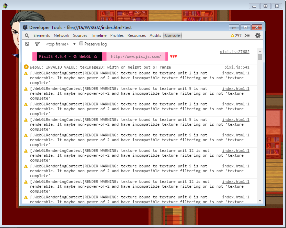The height and width of the screenshot is (228, 286).
Task: Open index.html:1 link for first texture unit 2 warning
Action: [236, 73]
